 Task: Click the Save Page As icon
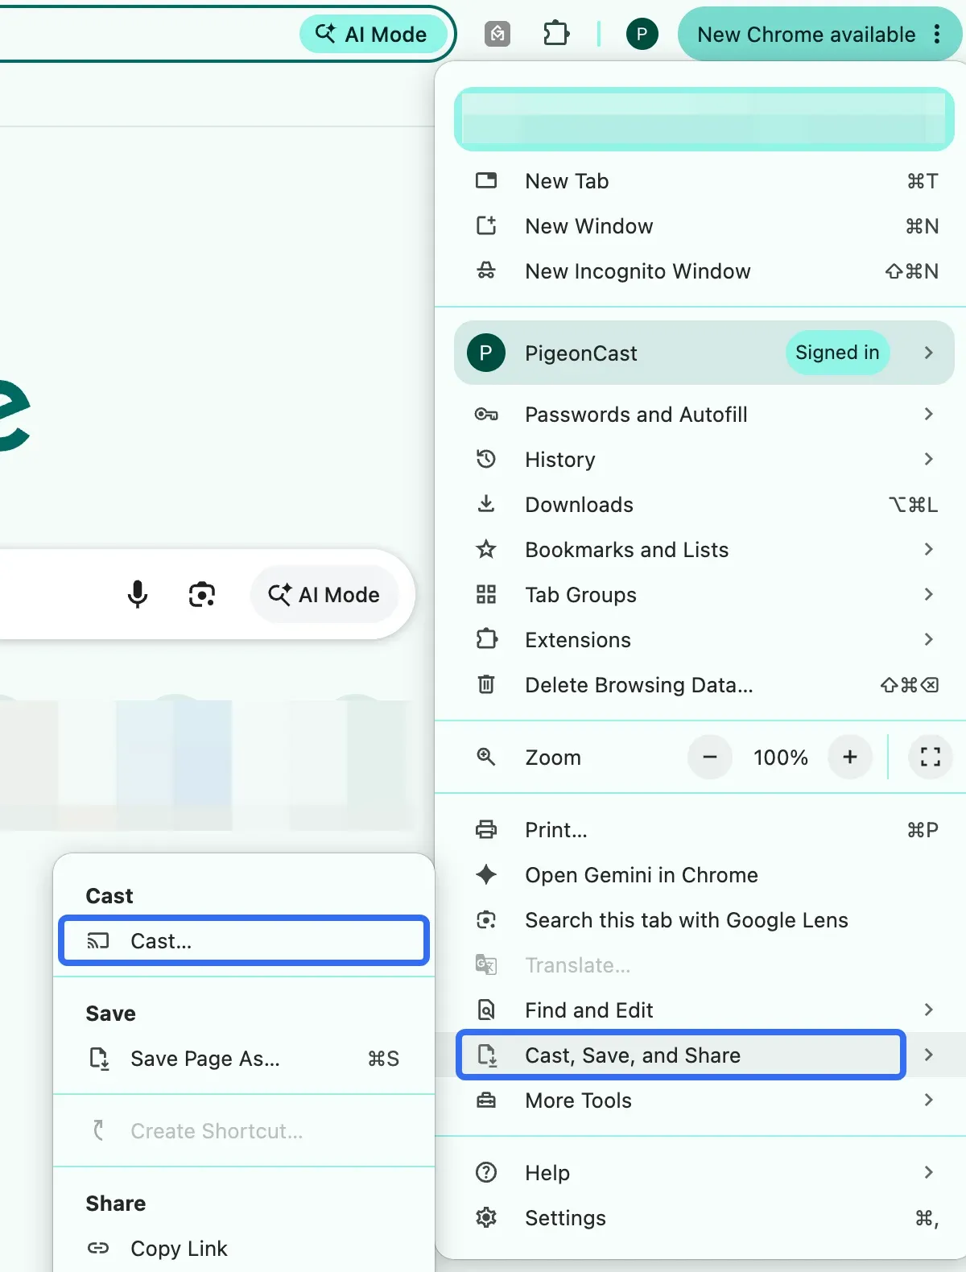(99, 1058)
